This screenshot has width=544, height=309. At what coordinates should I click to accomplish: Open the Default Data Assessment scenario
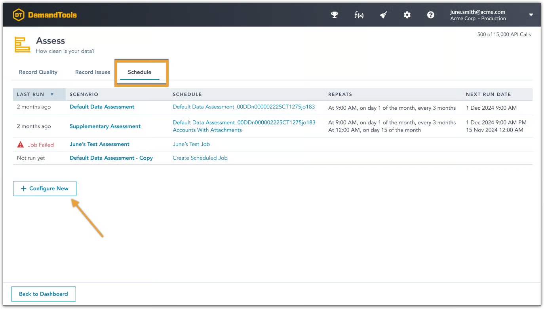coord(102,107)
